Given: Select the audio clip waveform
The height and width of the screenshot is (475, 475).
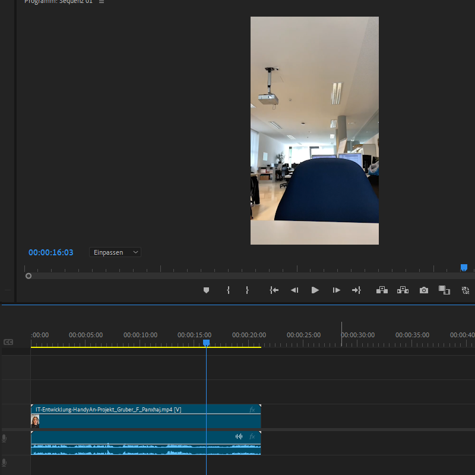Looking at the screenshot, I should (145, 449).
